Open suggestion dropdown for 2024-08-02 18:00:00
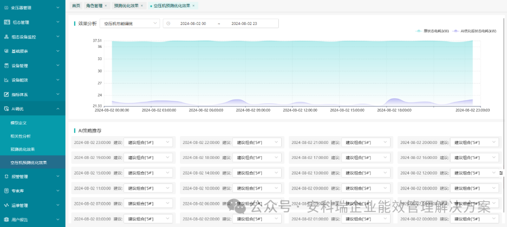 [x=257, y=157]
